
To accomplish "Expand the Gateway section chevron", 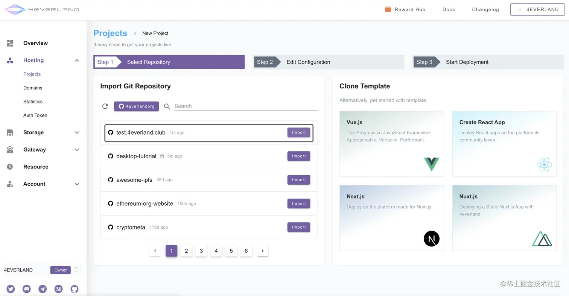I will click(77, 150).
